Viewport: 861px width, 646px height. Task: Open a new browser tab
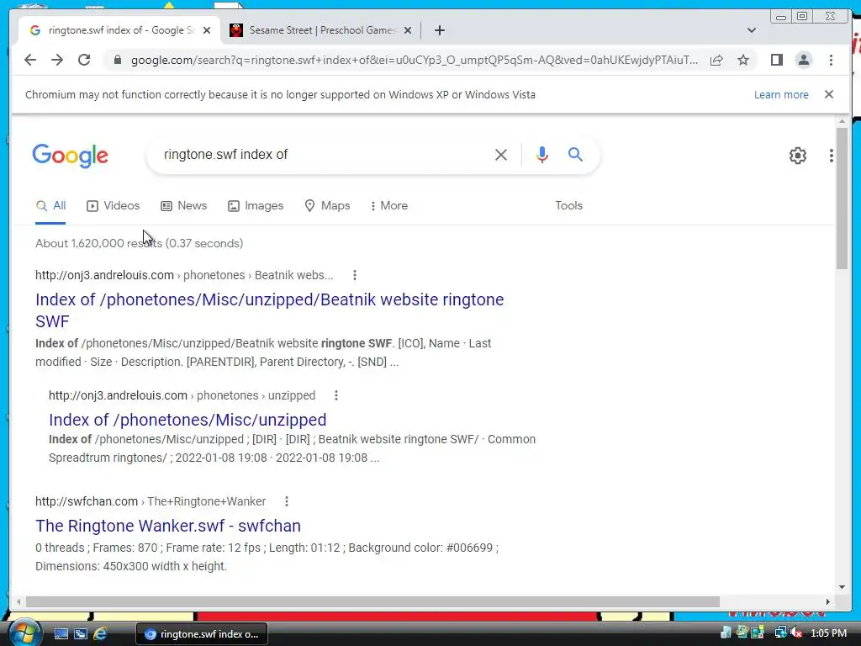439,30
